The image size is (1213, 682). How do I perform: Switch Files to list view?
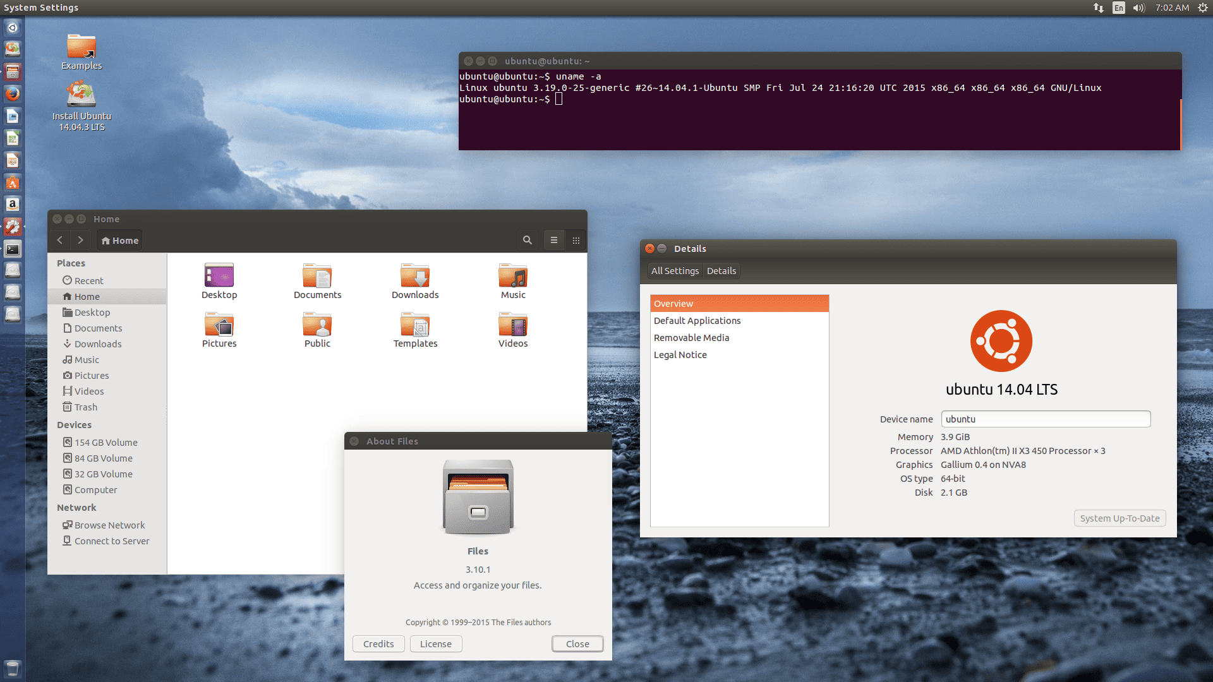pos(554,240)
